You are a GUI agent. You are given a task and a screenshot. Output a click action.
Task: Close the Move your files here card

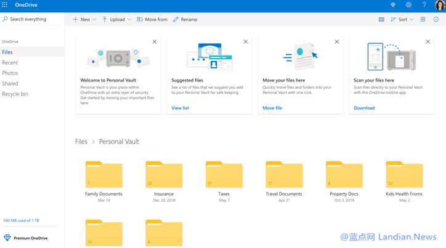[337, 41]
